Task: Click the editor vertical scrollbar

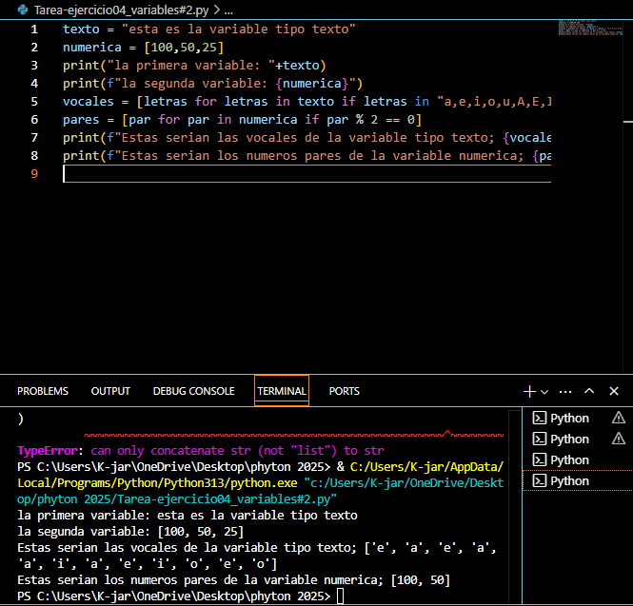Action: pos(628,196)
